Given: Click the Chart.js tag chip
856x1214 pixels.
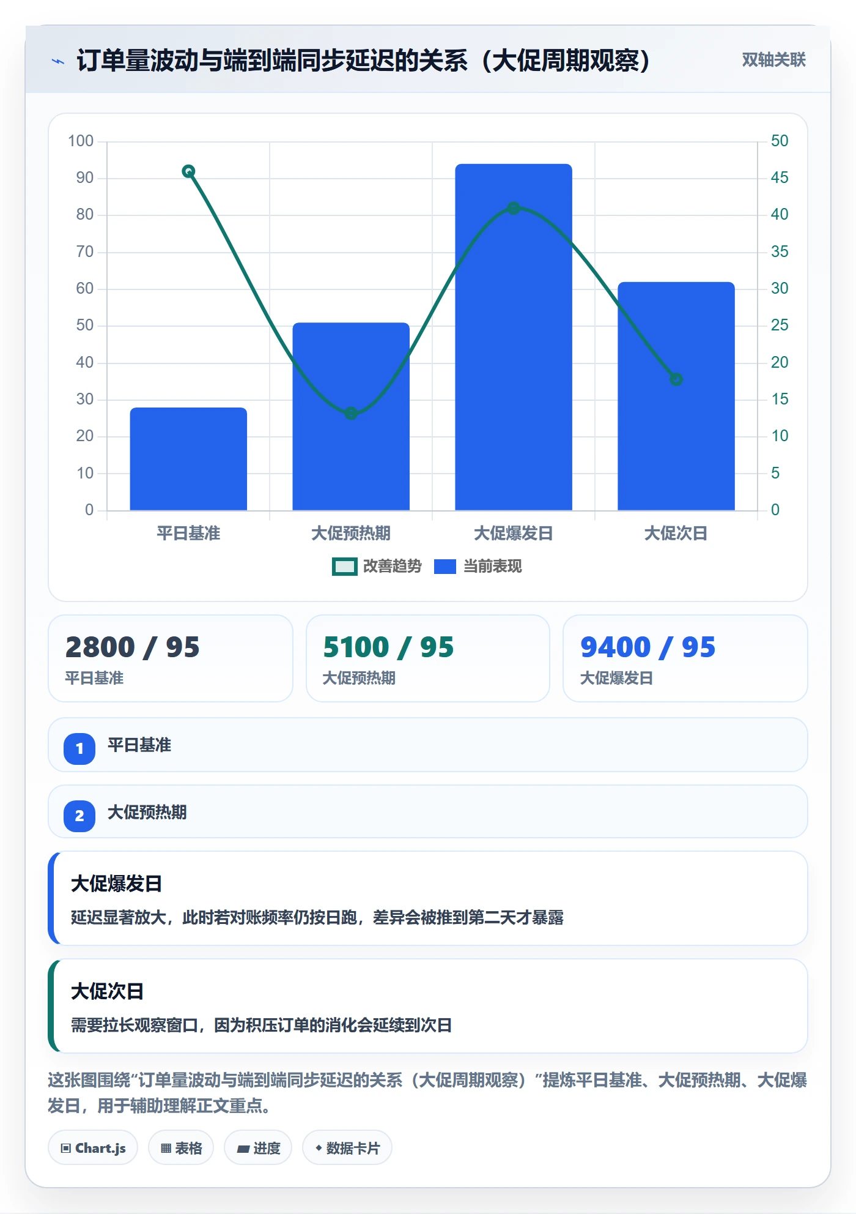Looking at the screenshot, I should [x=93, y=1148].
